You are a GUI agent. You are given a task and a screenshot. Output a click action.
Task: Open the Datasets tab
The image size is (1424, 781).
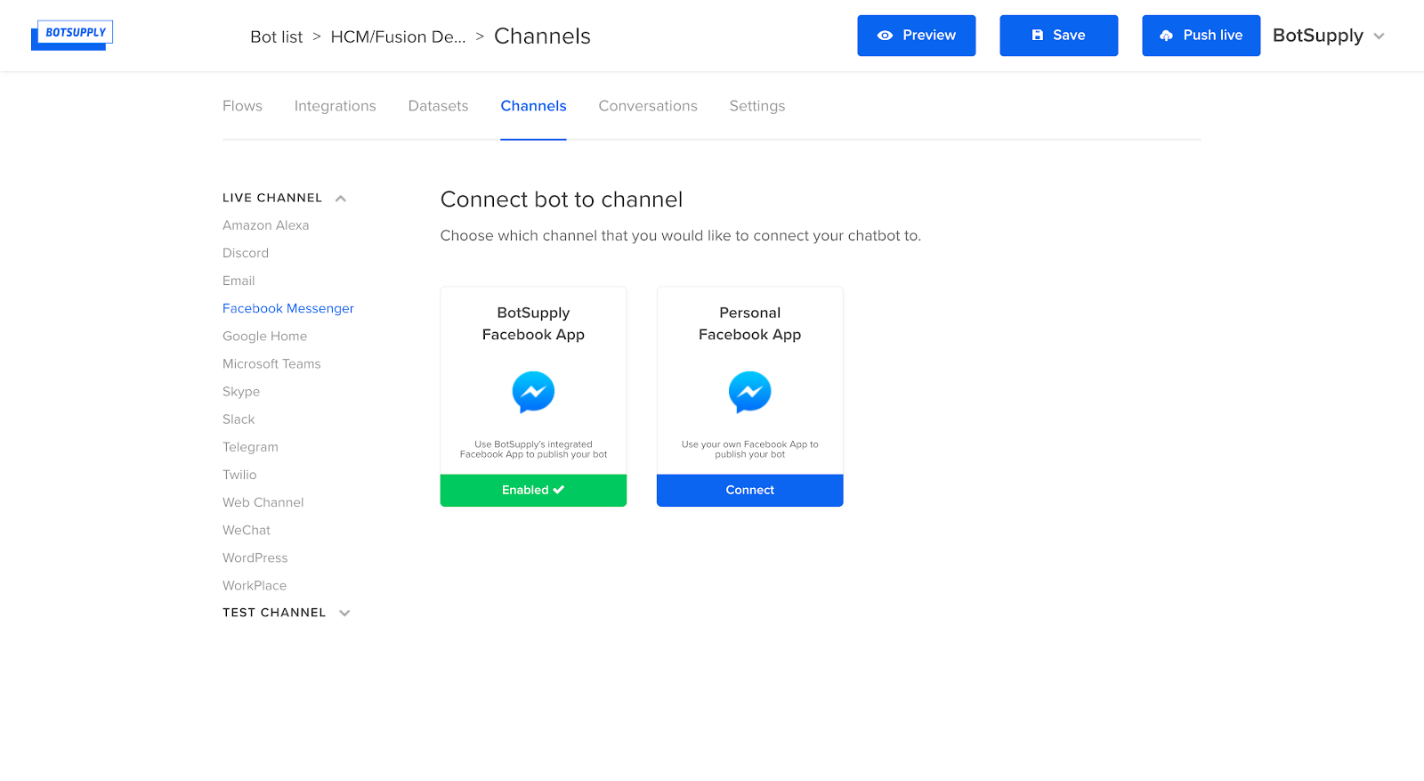pos(438,106)
